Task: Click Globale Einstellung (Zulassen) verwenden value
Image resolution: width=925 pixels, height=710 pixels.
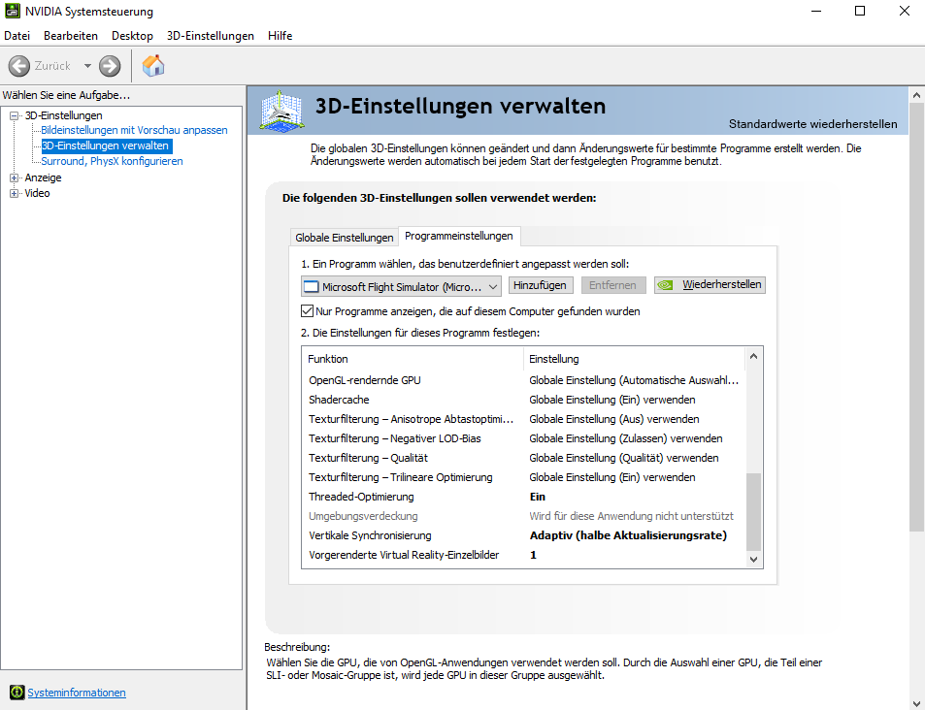Action: pos(626,438)
